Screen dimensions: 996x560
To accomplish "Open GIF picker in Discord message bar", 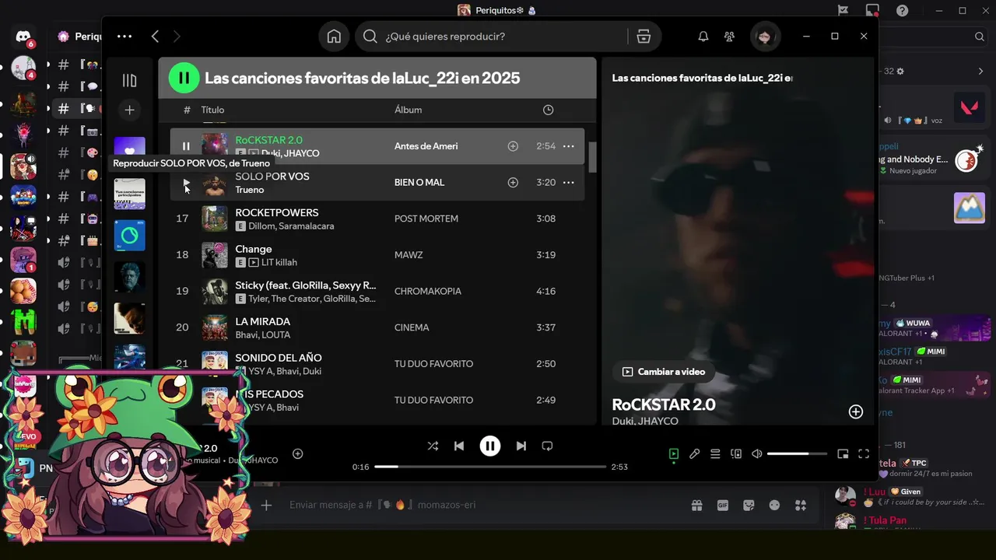I will (723, 505).
